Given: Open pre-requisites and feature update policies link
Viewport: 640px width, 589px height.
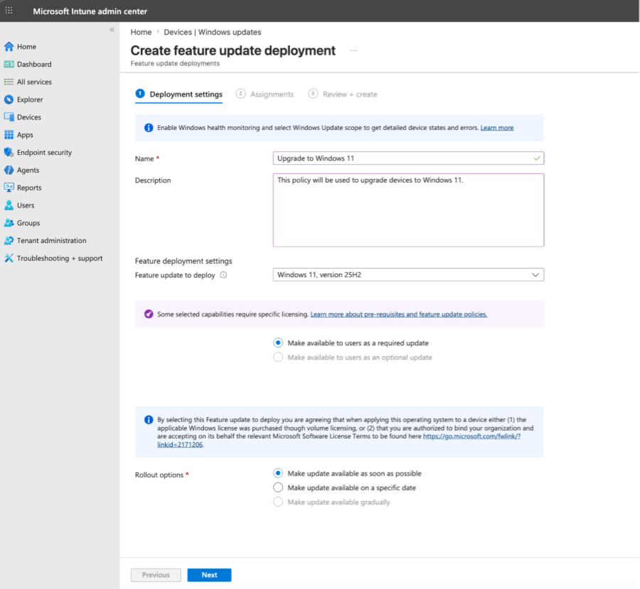Looking at the screenshot, I should point(399,315).
